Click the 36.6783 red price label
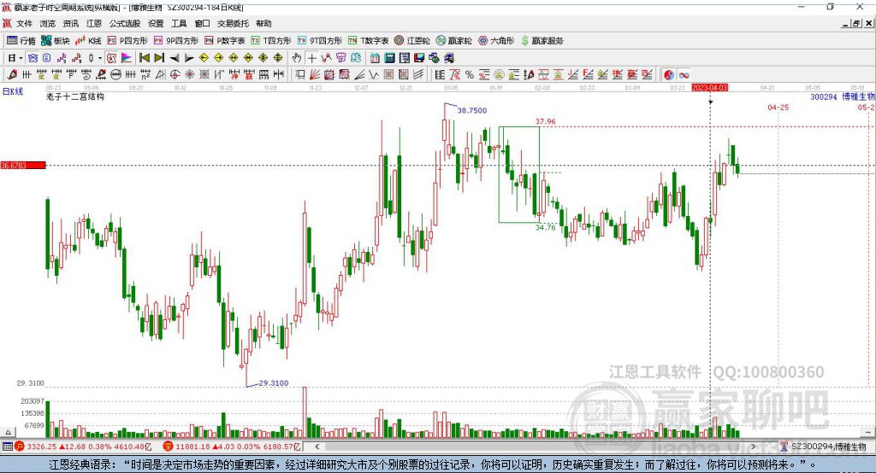The width and height of the screenshot is (876, 473). click(23, 165)
